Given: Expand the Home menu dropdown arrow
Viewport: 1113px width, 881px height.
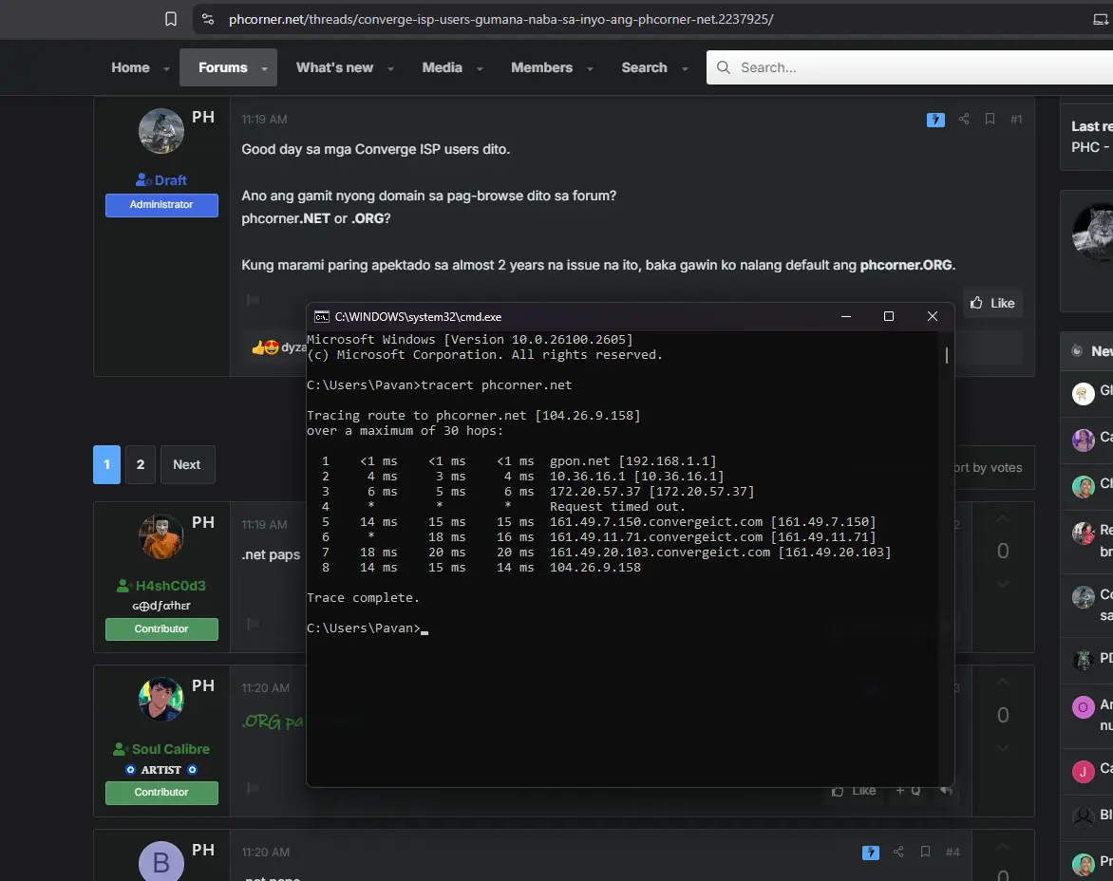Looking at the screenshot, I should point(166,68).
